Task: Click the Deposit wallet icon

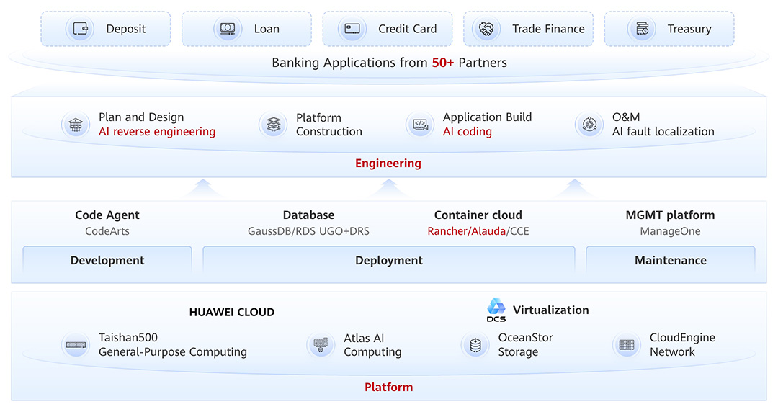Action: click(80, 29)
